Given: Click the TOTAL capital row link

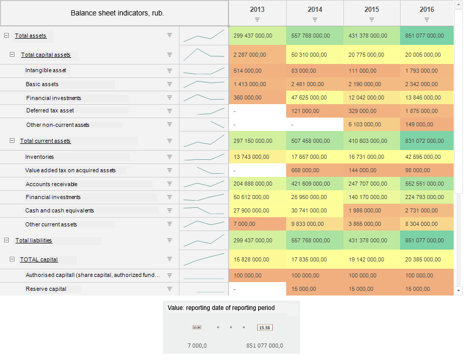Looking at the screenshot, I should pos(39,259).
